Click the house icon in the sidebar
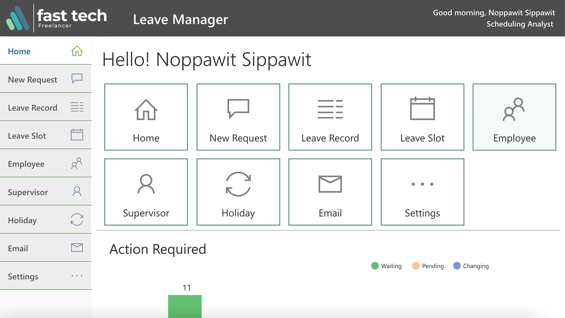This screenshot has width=565, height=318. click(77, 51)
